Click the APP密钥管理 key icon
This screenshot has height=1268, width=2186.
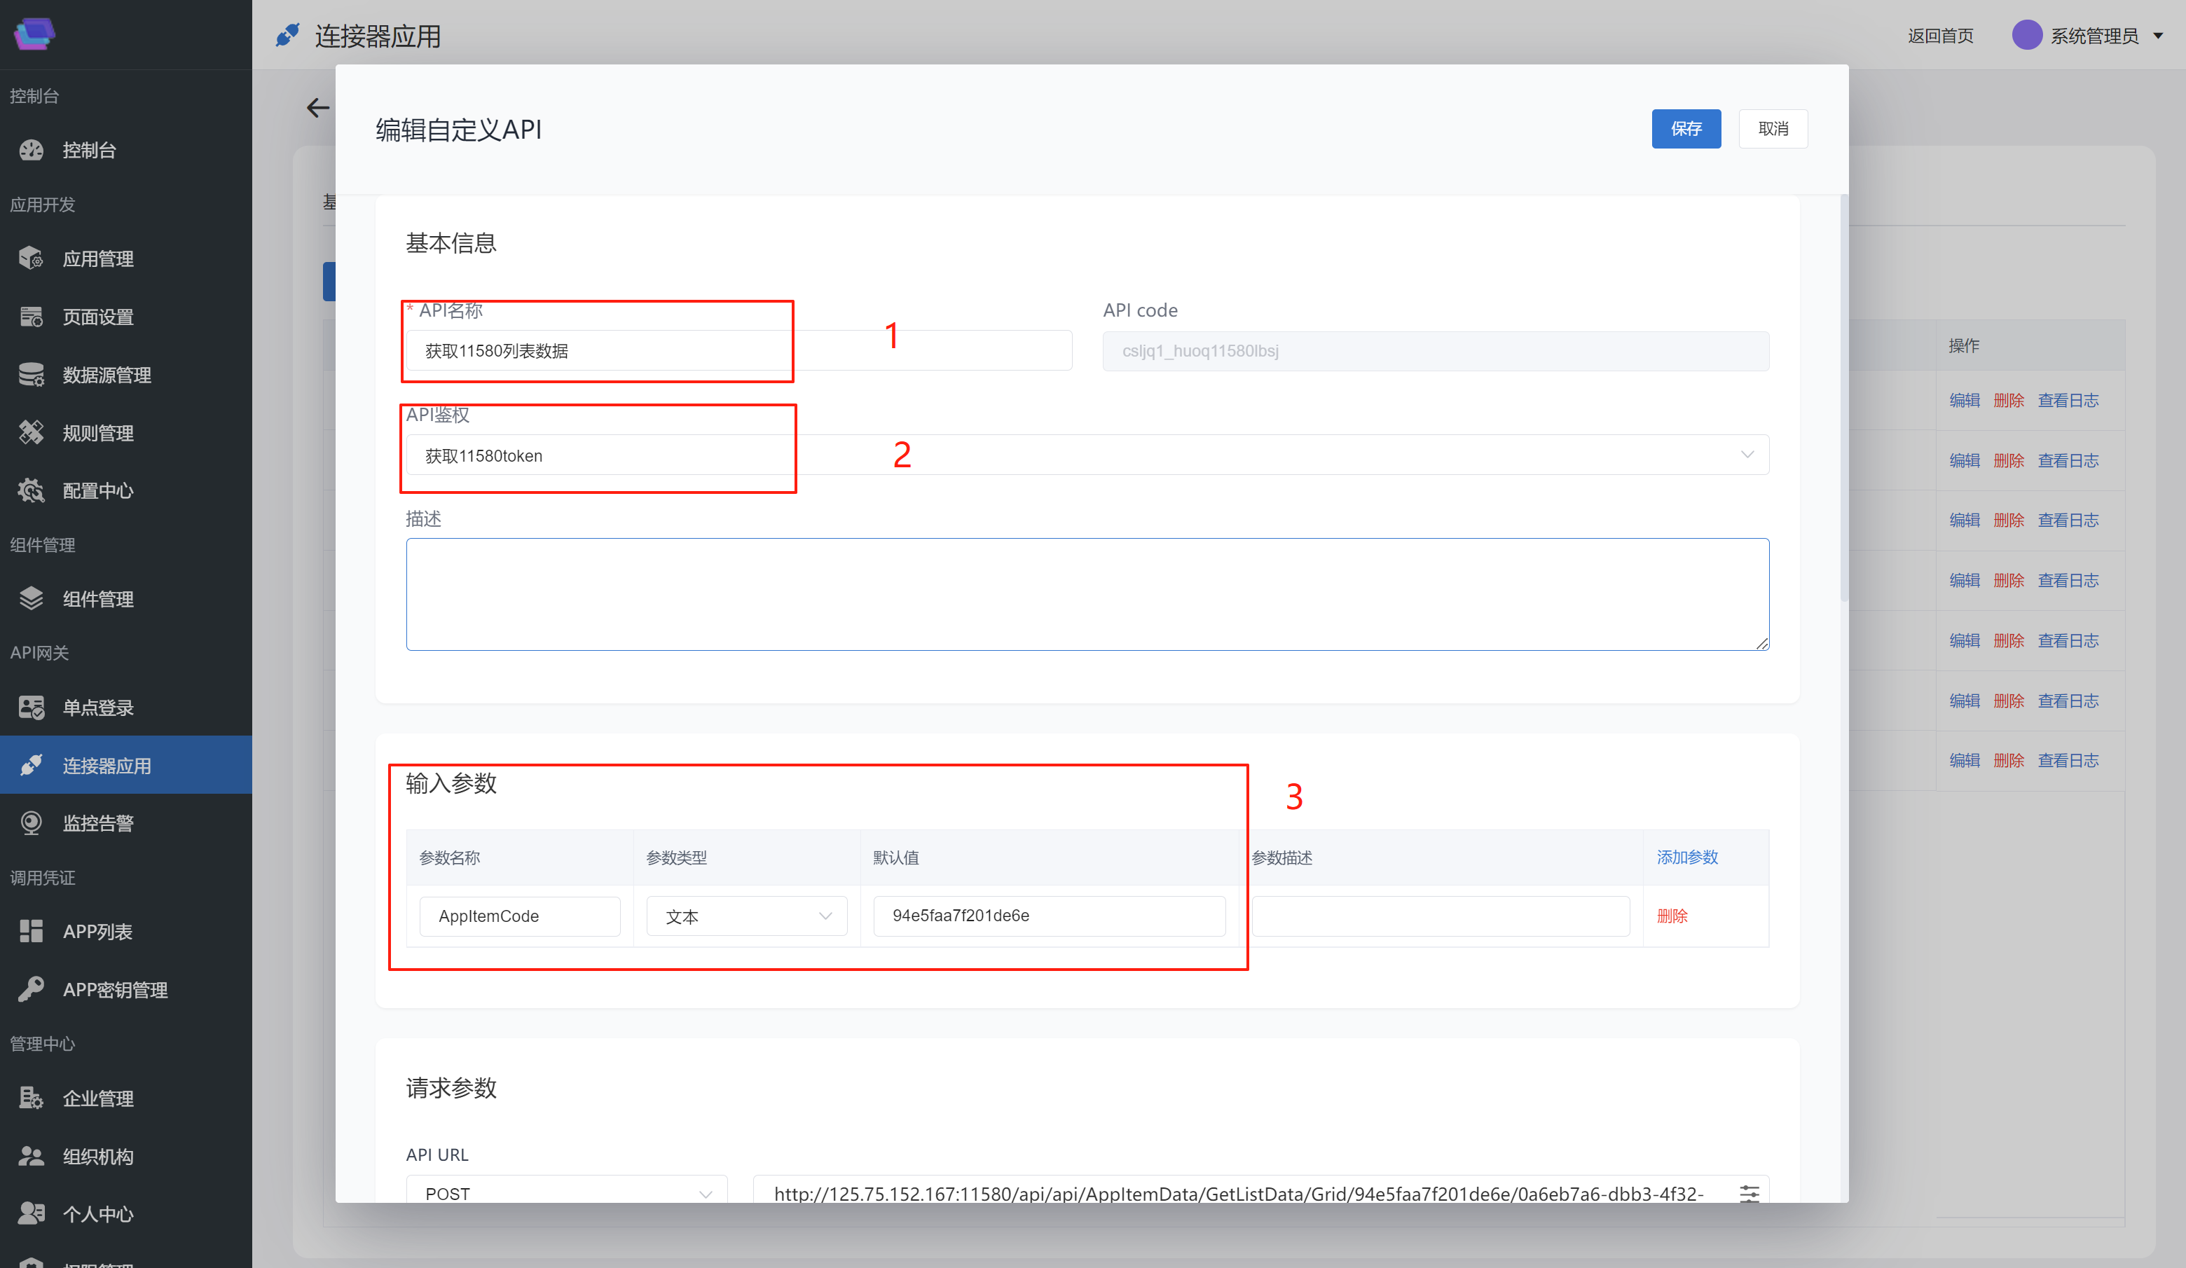(x=32, y=990)
